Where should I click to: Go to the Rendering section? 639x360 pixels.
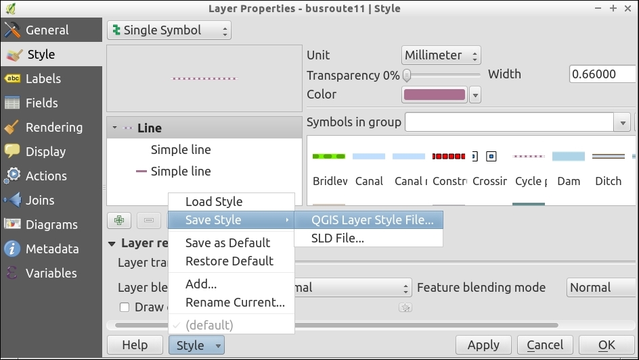point(53,128)
